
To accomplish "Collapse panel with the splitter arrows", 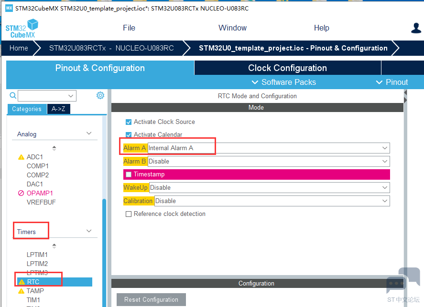I will (x=405, y=96).
